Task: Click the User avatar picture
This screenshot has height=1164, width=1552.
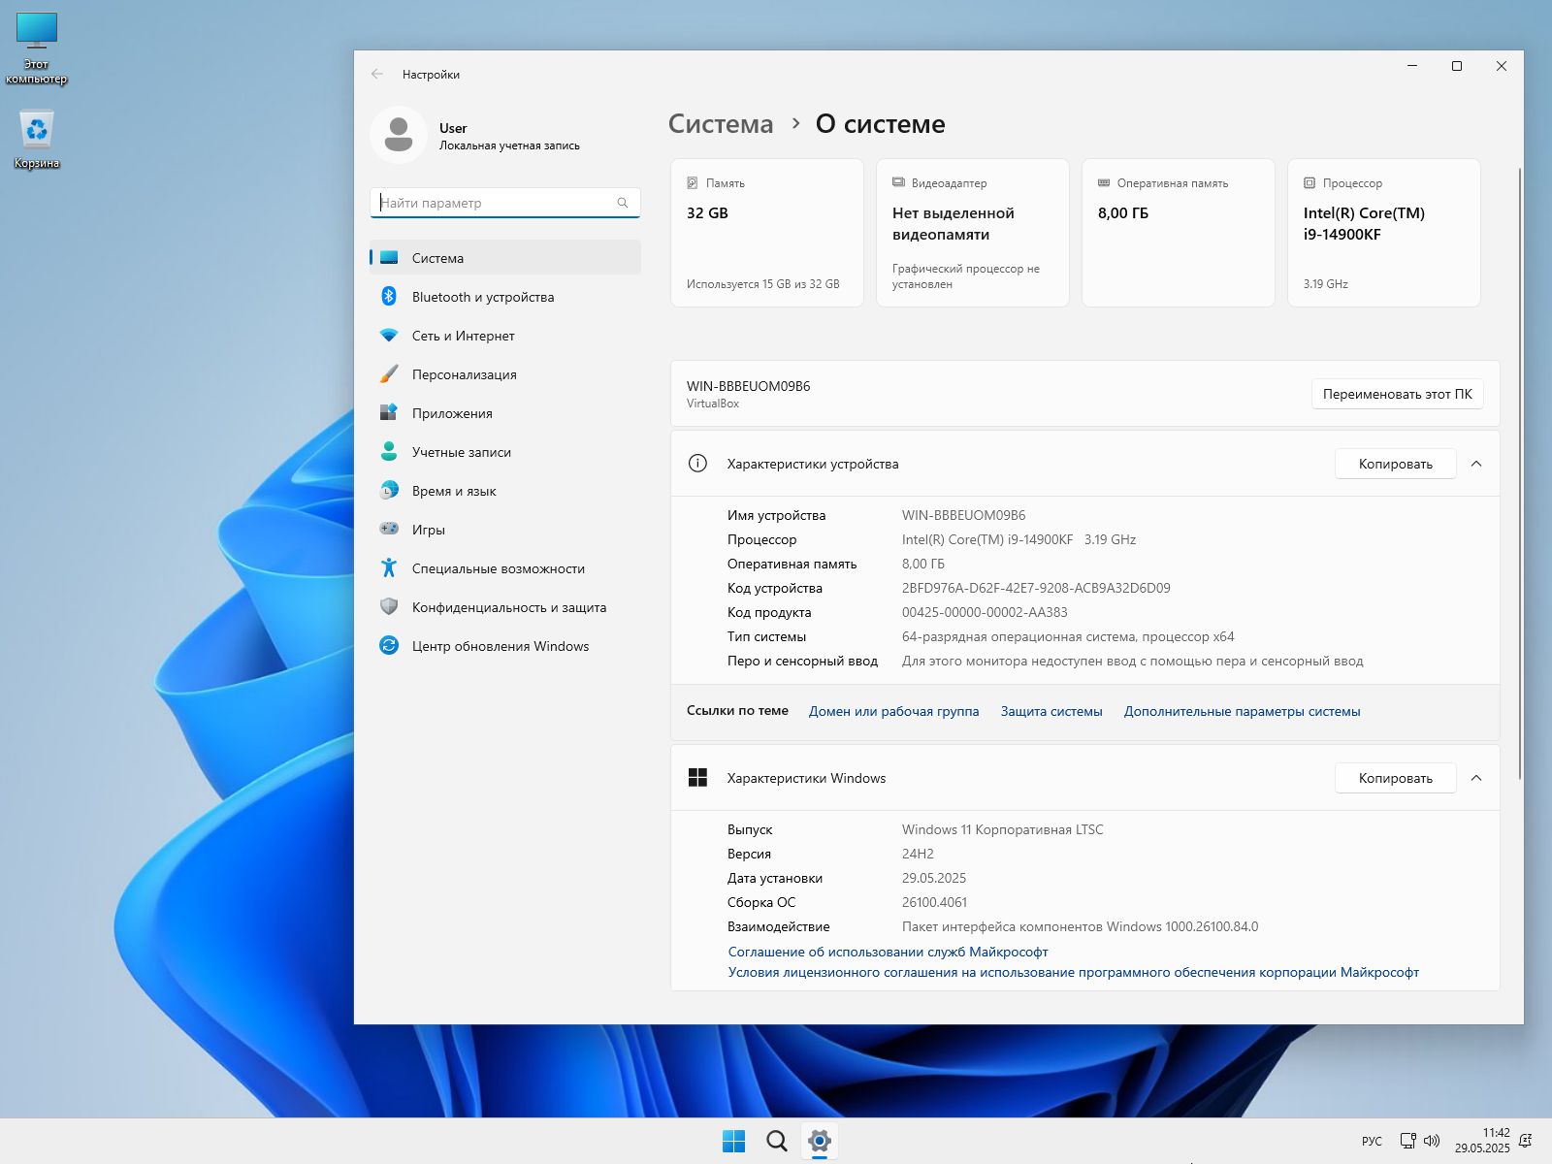Action: click(399, 135)
